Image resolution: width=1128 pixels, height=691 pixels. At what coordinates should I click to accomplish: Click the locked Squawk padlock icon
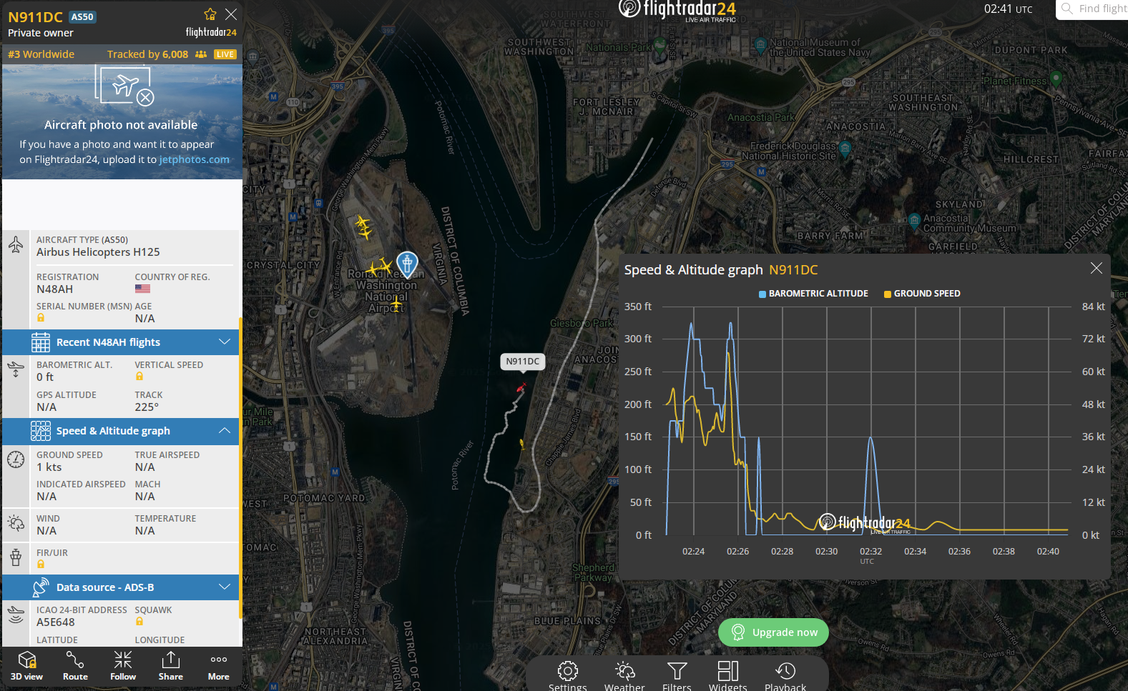(139, 621)
